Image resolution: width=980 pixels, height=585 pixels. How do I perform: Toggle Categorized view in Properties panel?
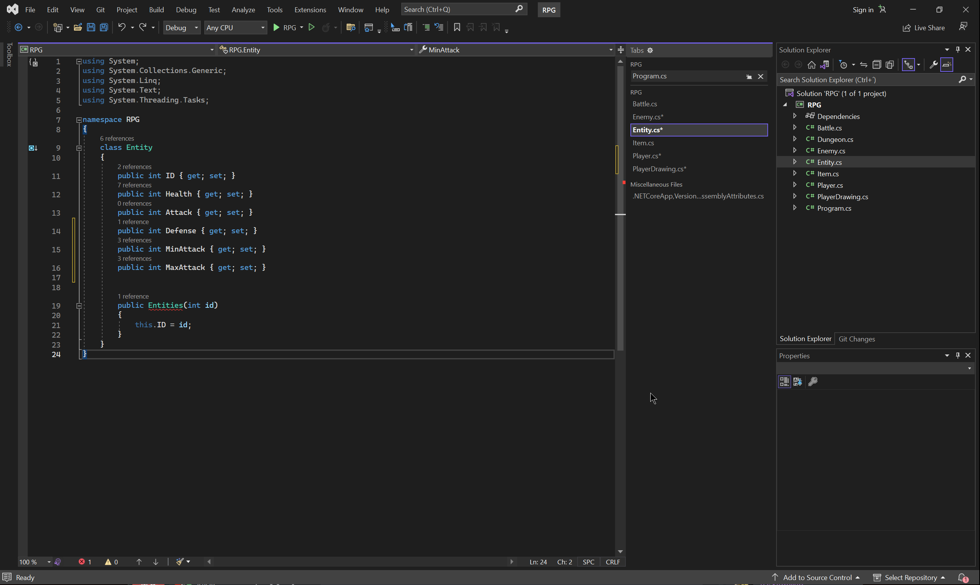click(x=784, y=382)
